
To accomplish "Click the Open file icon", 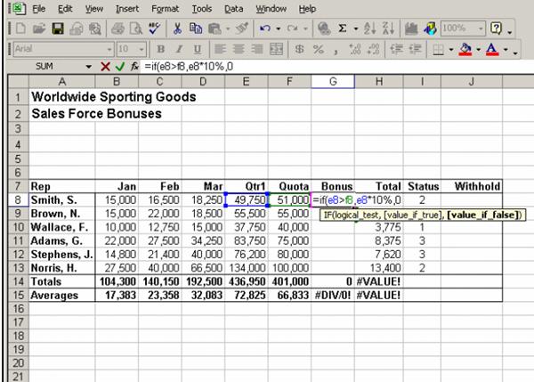I will [39, 28].
